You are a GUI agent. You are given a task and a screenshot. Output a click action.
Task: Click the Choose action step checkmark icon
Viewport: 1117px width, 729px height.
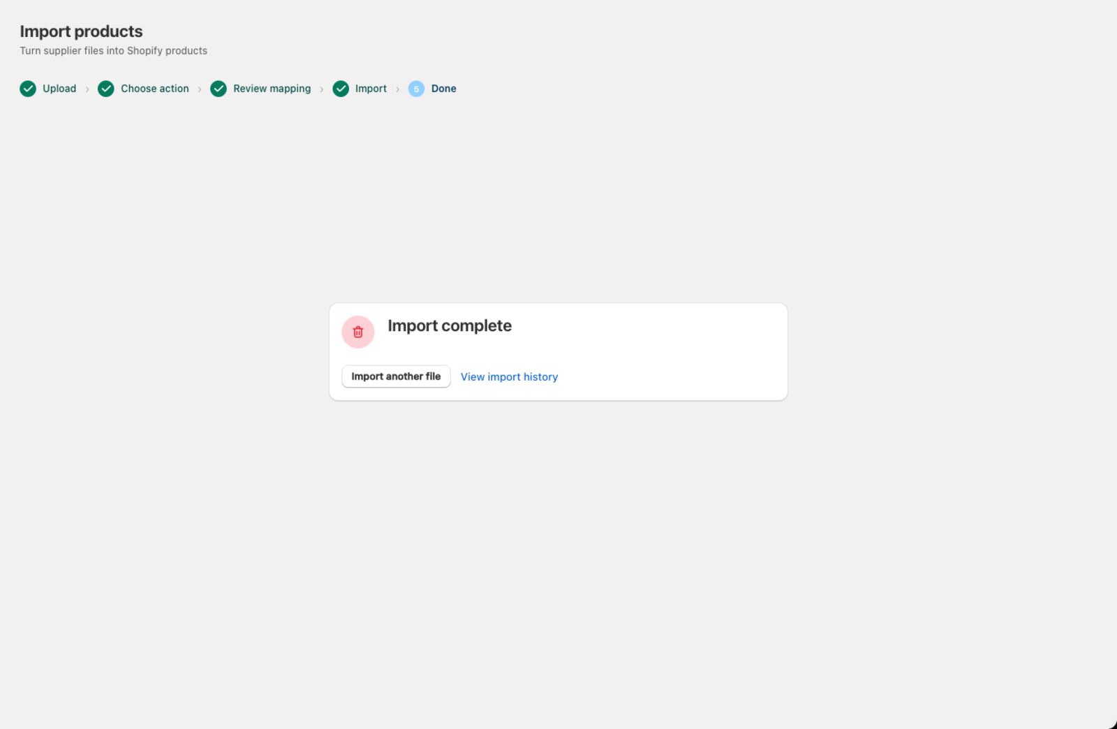[106, 89]
